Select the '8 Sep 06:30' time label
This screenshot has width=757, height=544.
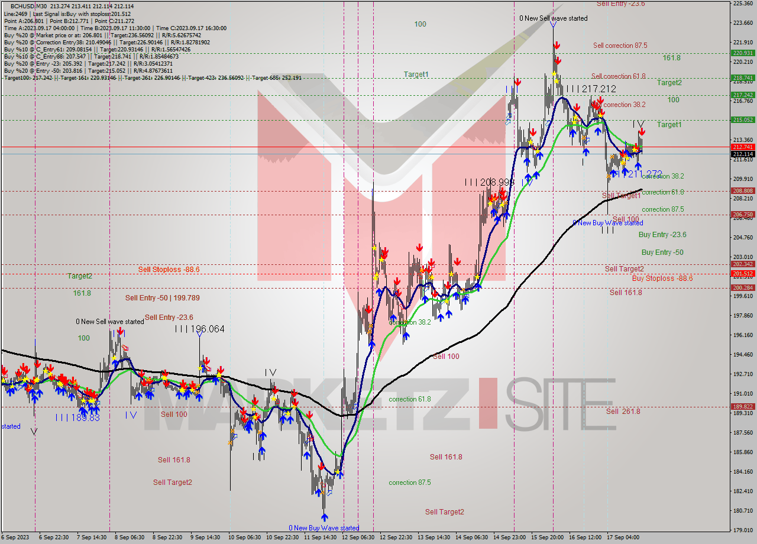(x=129, y=537)
